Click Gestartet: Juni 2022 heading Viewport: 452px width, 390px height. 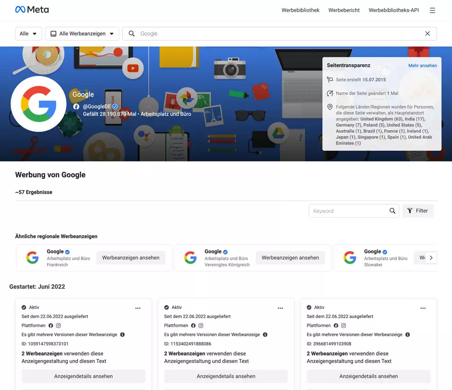click(x=37, y=287)
